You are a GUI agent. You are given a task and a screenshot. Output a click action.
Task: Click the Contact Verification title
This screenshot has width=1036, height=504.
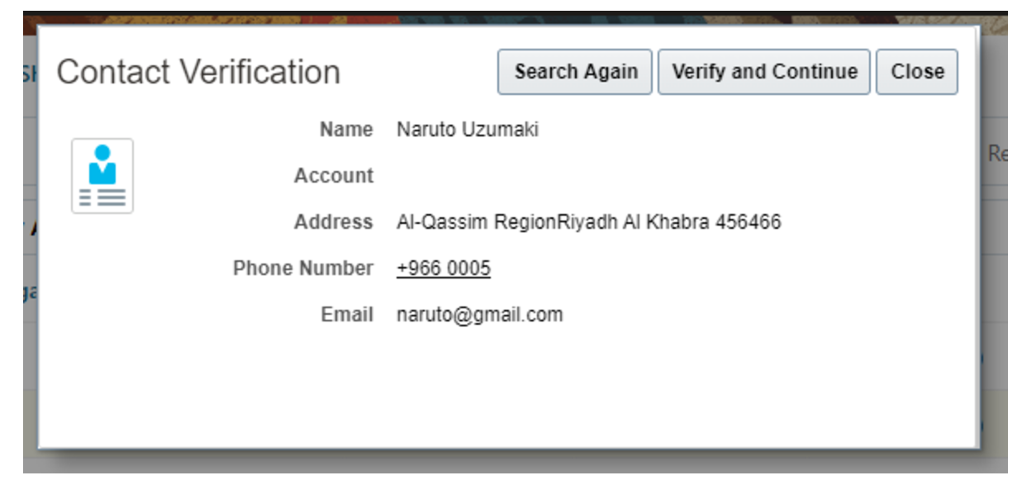pos(198,73)
